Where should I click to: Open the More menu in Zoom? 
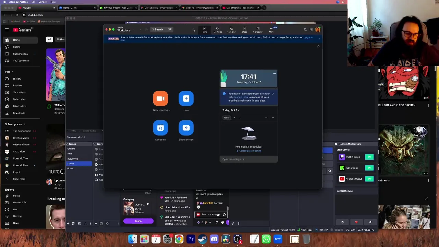[271, 30]
